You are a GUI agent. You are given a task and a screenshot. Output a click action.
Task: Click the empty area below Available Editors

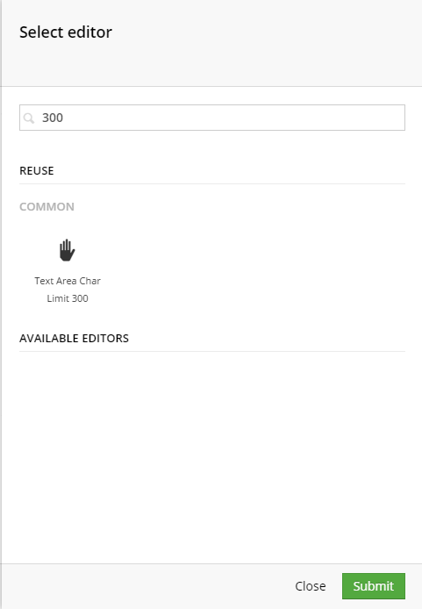click(x=212, y=455)
